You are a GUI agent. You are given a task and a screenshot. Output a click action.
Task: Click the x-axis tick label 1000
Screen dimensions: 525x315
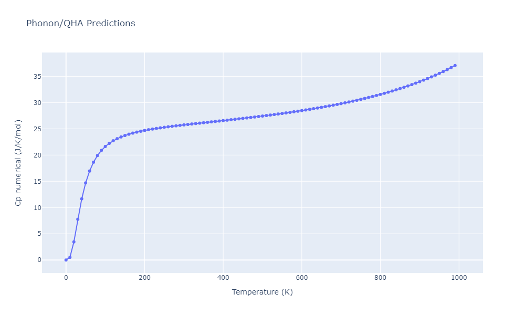point(459,278)
